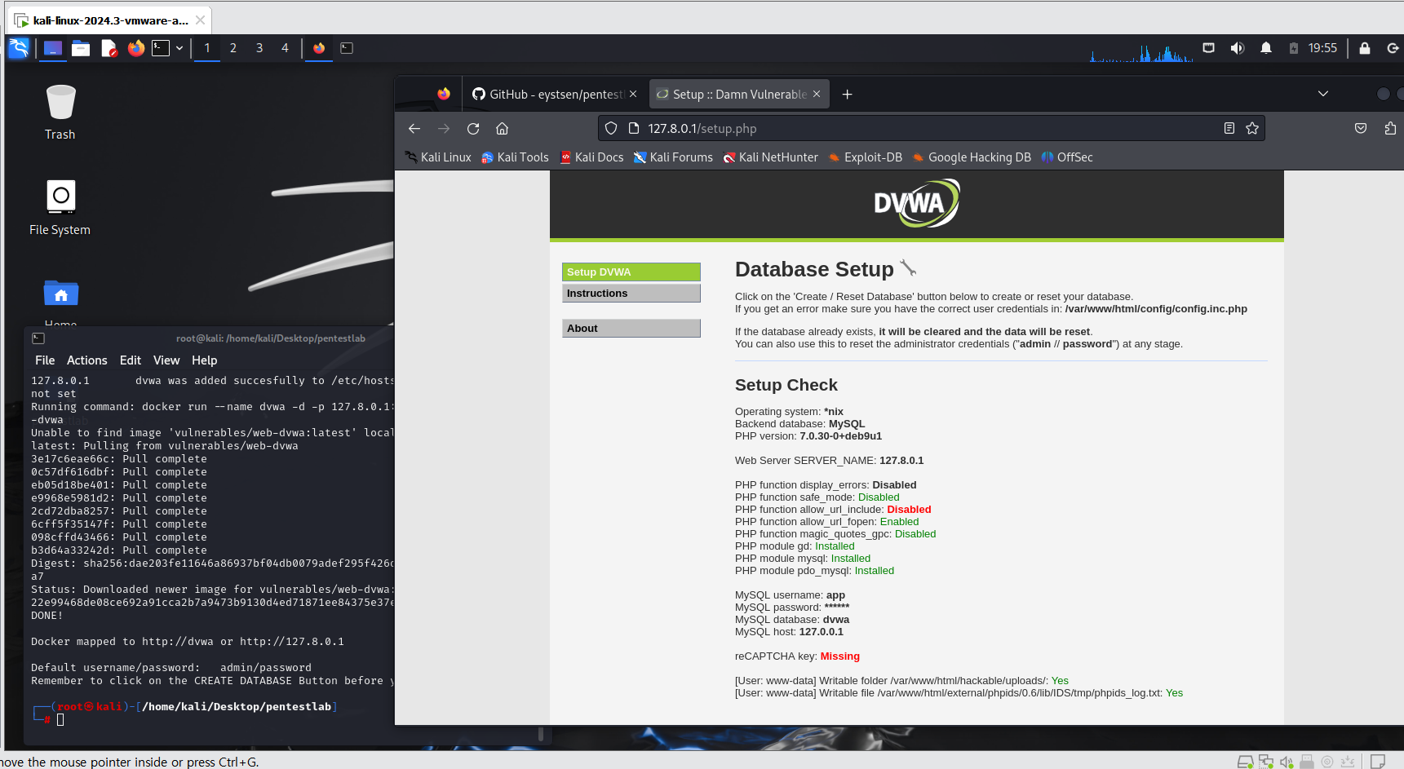
Task: Close the GitHub browser tab
Action: coord(633,95)
